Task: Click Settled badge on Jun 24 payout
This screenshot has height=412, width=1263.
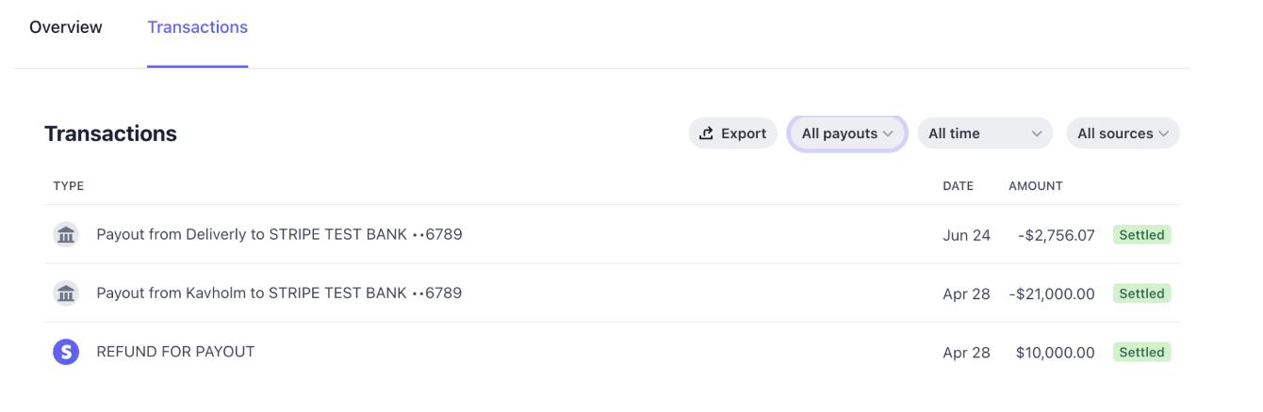Action: click(x=1141, y=235)
